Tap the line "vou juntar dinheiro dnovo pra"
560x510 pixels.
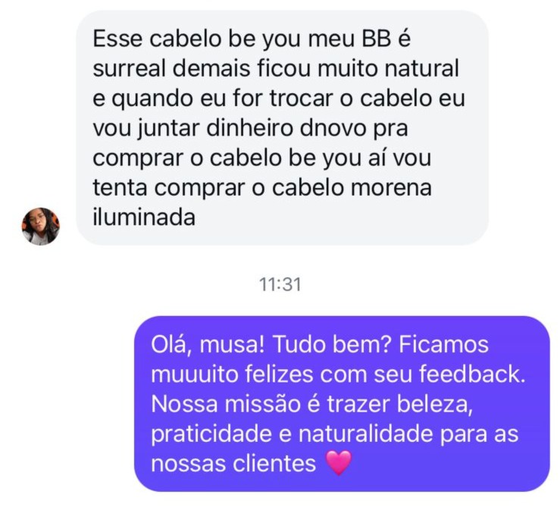coord(250,129)
